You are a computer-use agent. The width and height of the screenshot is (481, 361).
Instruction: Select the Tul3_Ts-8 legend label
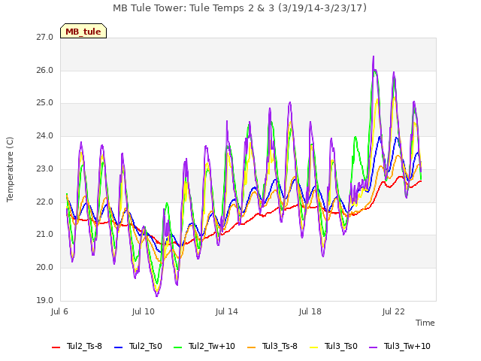pyautogui.click(x=280, y=346)
